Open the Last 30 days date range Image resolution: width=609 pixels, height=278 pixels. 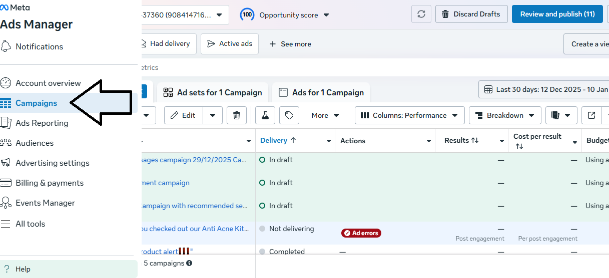tap(544, 90)
